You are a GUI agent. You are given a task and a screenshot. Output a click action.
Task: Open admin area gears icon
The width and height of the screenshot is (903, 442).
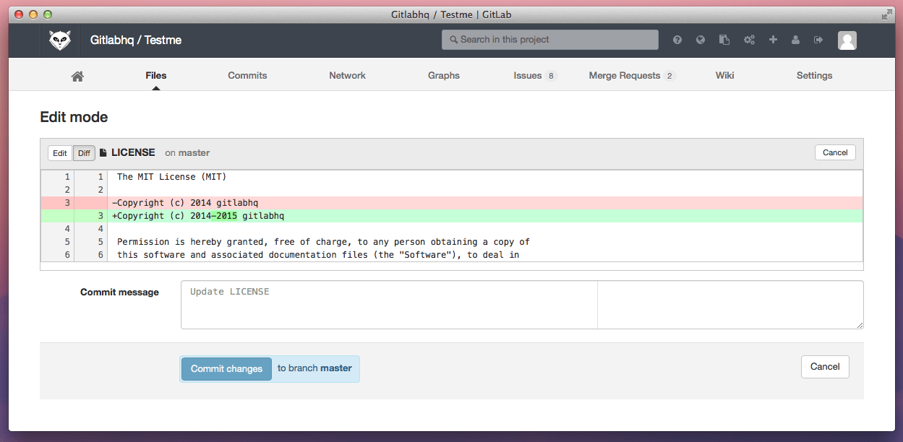point(749,40)
